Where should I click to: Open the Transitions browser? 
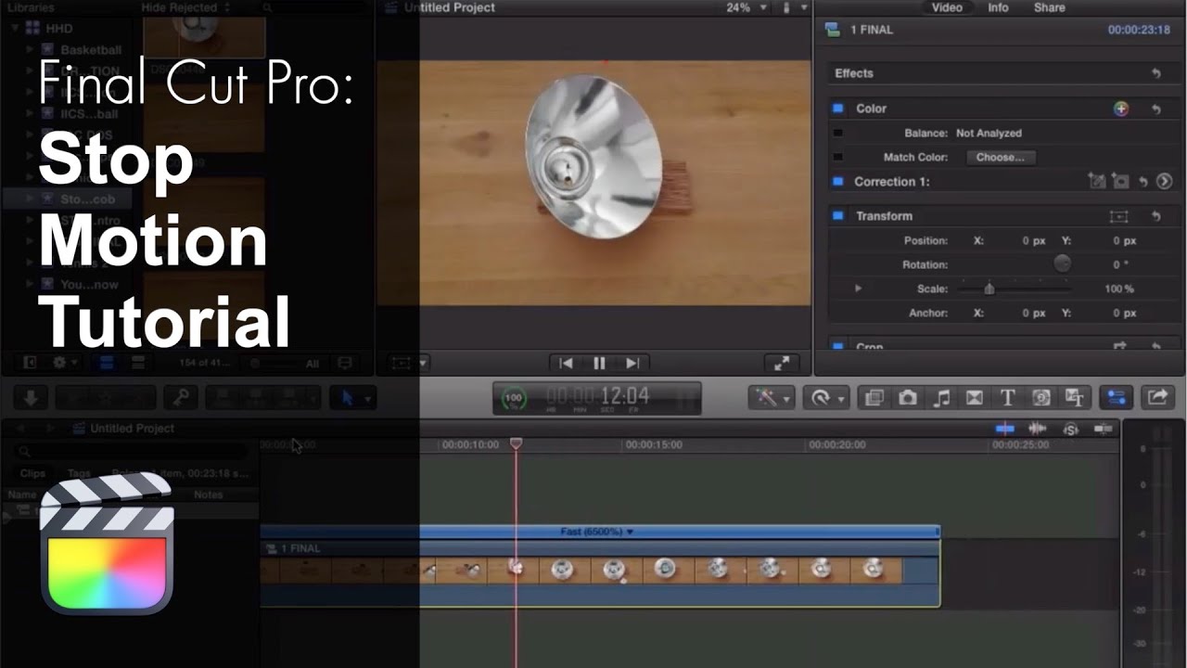(975, 398)
